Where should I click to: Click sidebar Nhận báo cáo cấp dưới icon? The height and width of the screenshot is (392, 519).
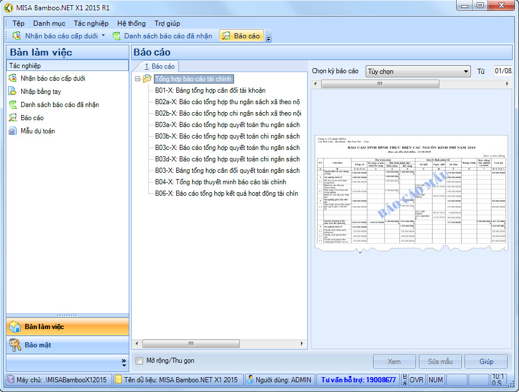pos(13,78)
